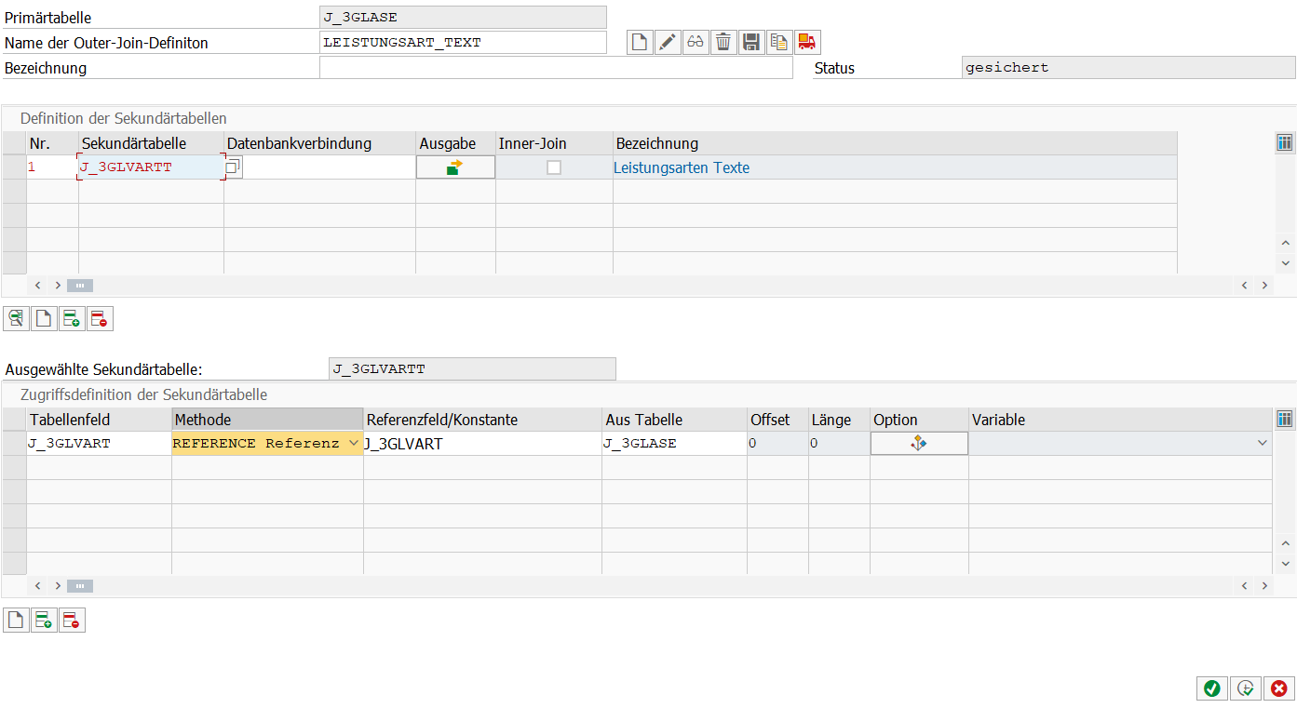Delete the outer-join definition with trash icon
The image size is (1297, 708).
click(723, 42)
